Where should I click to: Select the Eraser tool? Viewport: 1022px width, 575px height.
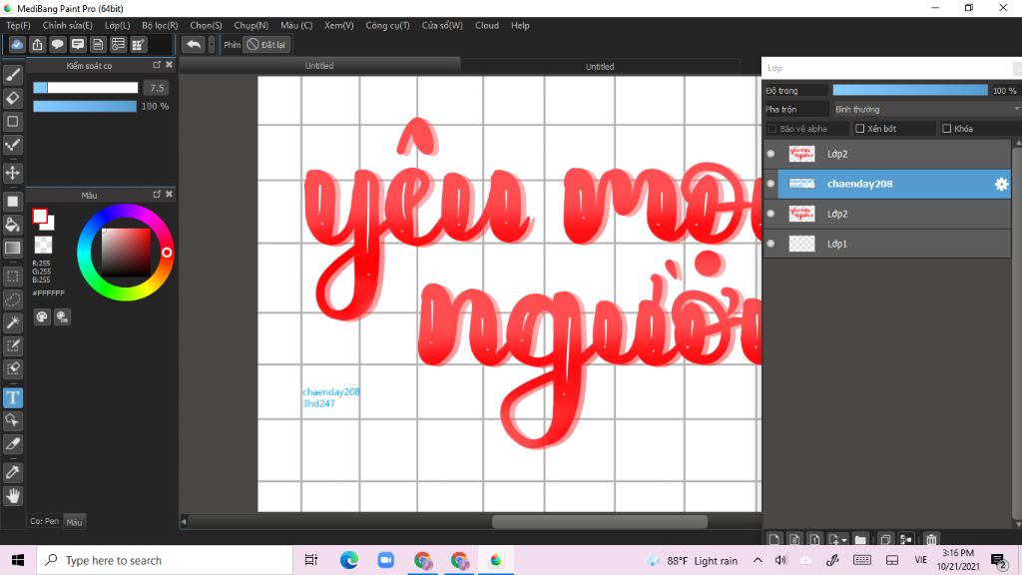pos(12,98)
